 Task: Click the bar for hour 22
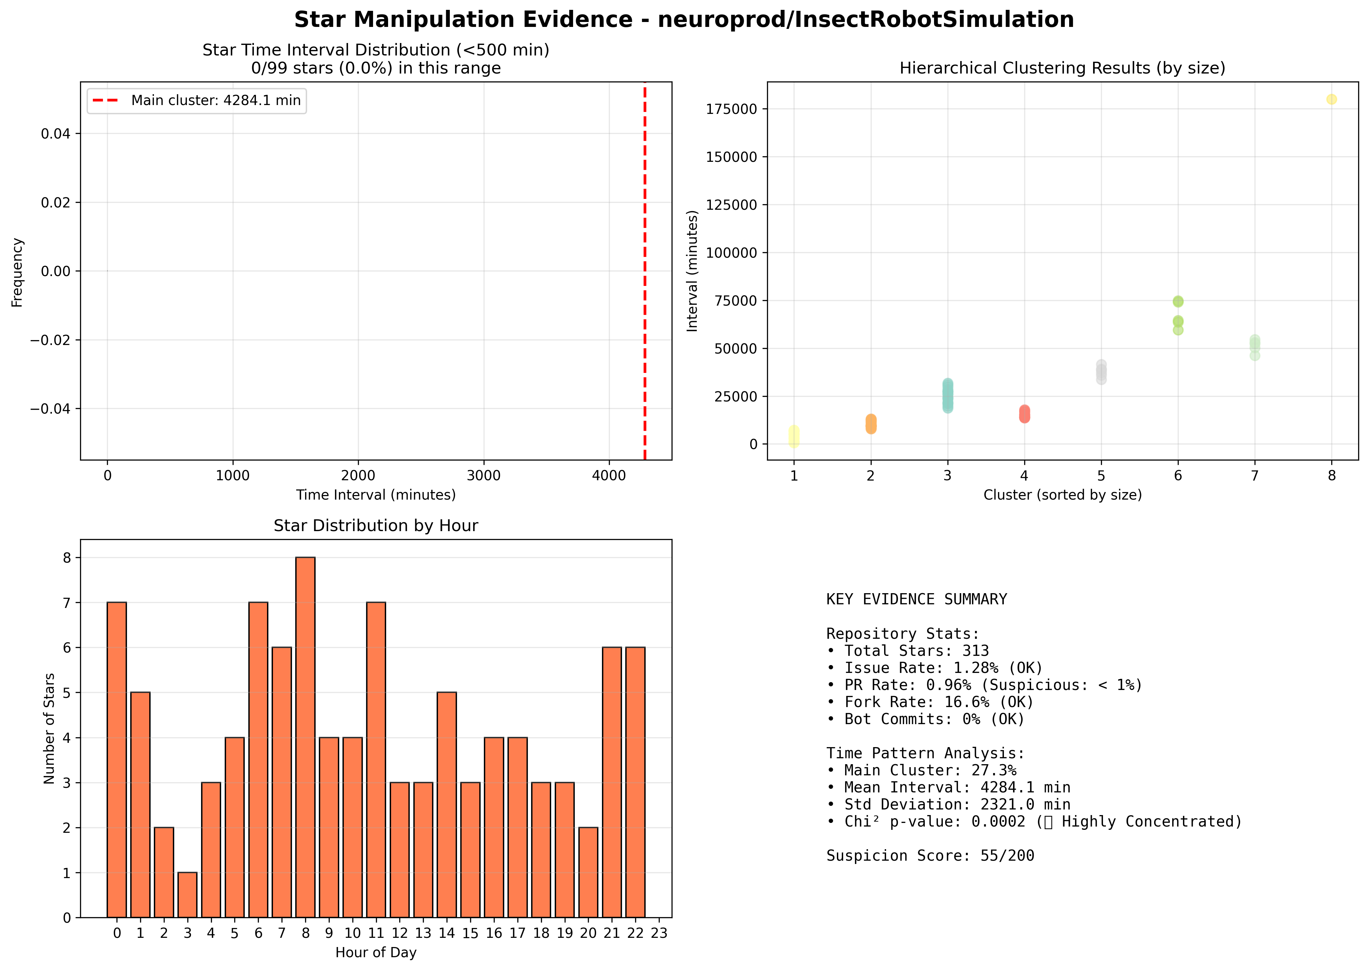tap(636, 782)
